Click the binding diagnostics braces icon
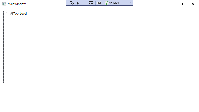Viewport: 199px width, 112px height. click(99, 3)
